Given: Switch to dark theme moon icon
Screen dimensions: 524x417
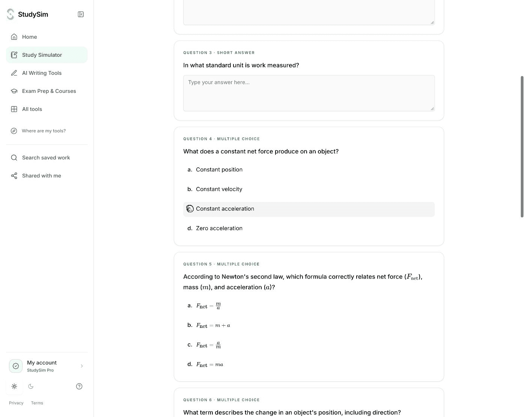Looking at the screenshot, I should (x=31, y=386).
